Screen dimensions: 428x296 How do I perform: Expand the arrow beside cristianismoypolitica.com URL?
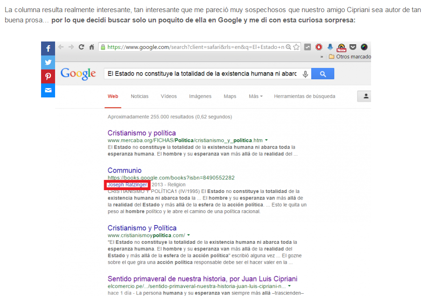coord(189,235)
